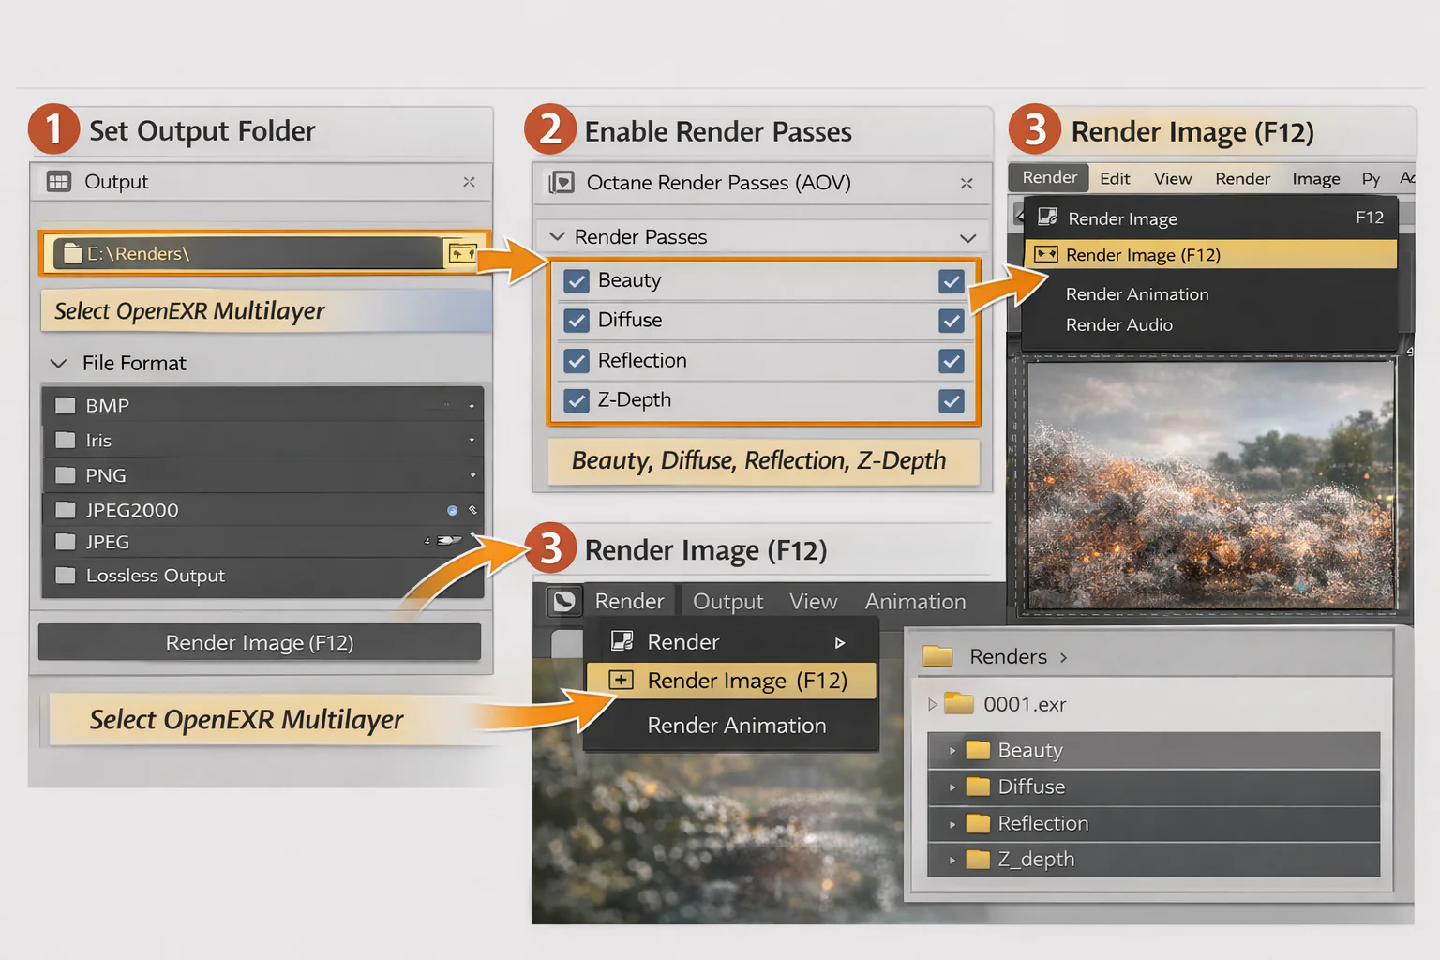Toggle the checkbox at the end of the Diffuse row
1440x960 pixels.
952,321
